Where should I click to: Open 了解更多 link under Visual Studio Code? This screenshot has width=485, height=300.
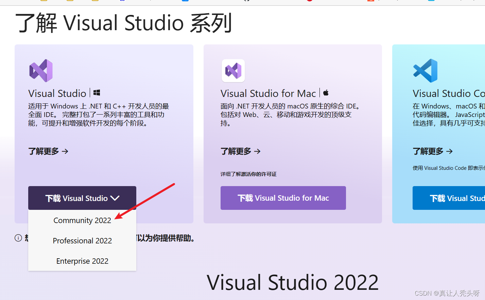(433, 151)
